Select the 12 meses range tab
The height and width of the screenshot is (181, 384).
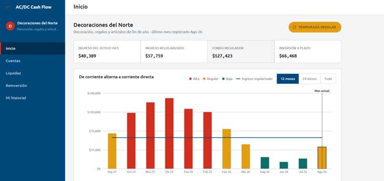pos(287,79)
